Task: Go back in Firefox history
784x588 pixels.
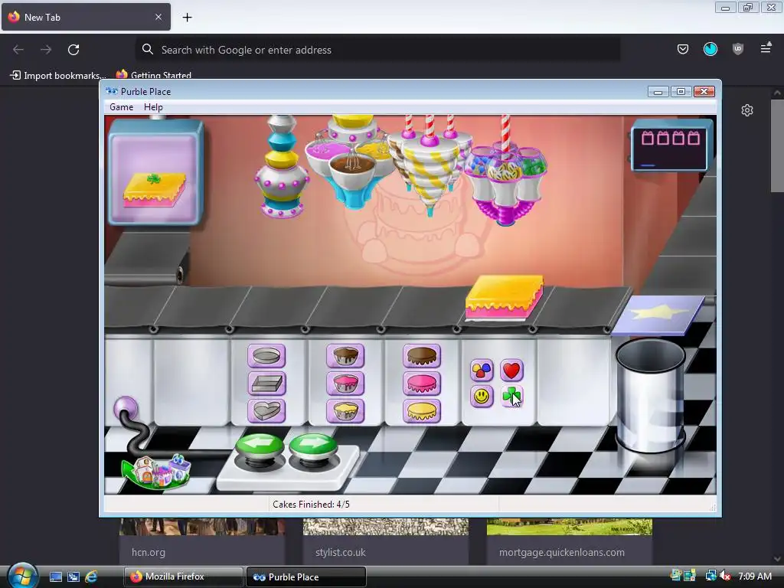Action: 18,50
